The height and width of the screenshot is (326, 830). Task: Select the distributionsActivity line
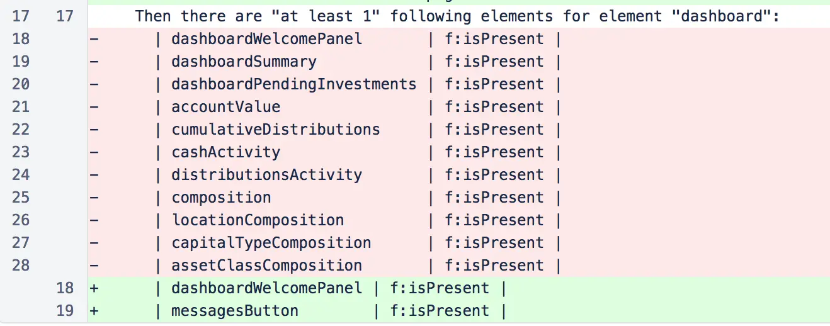(x=266, y=175)
